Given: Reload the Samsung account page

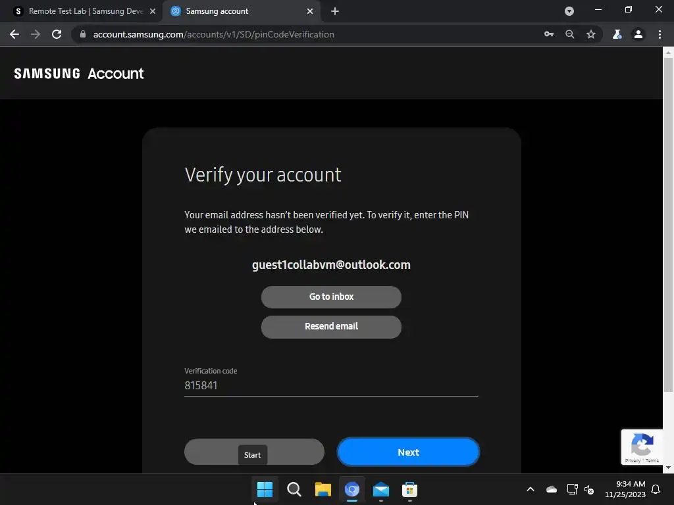Looking at the screenshot, I should (57, 34).
